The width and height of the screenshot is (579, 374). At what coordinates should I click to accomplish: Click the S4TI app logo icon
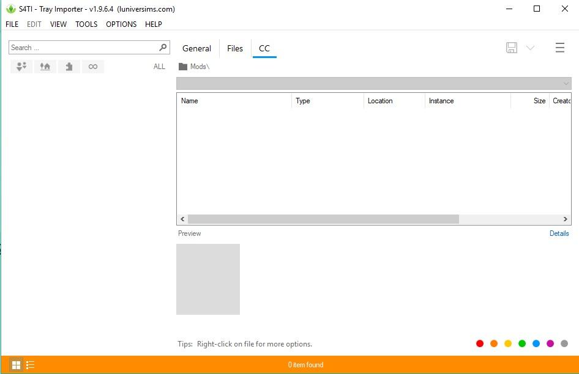[10, 9]
